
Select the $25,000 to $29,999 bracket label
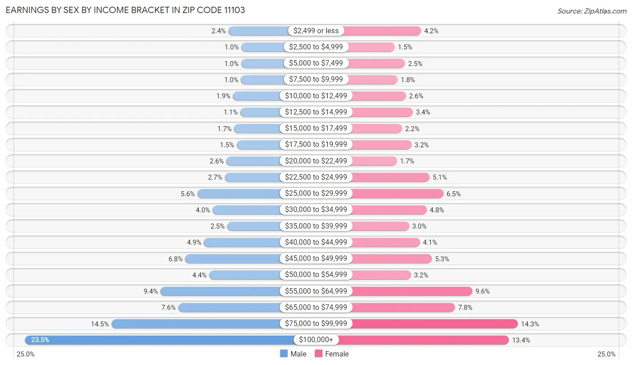point(316,193)
